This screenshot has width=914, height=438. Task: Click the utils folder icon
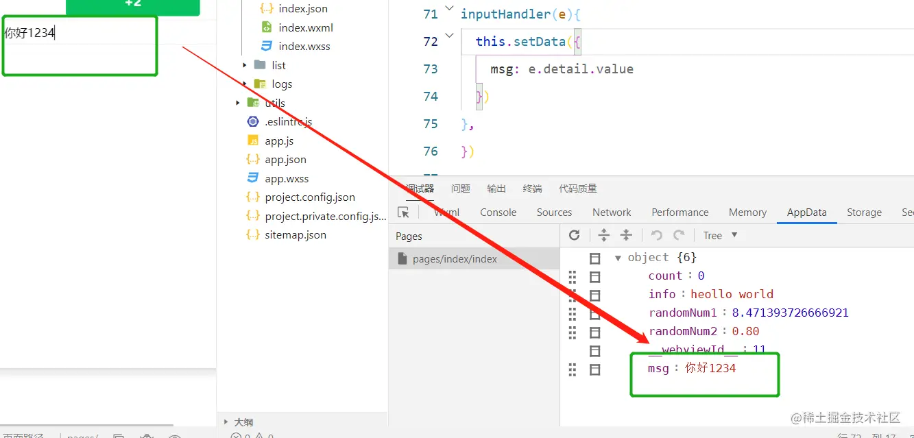[253, 103]
